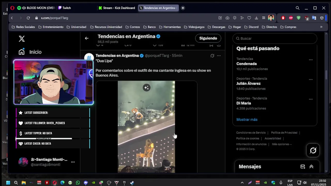Open Steam from taskbar

coord(132,183)
